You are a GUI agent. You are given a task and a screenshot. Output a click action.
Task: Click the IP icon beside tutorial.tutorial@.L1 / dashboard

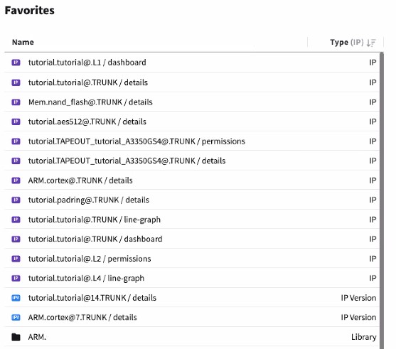[16, 63]
